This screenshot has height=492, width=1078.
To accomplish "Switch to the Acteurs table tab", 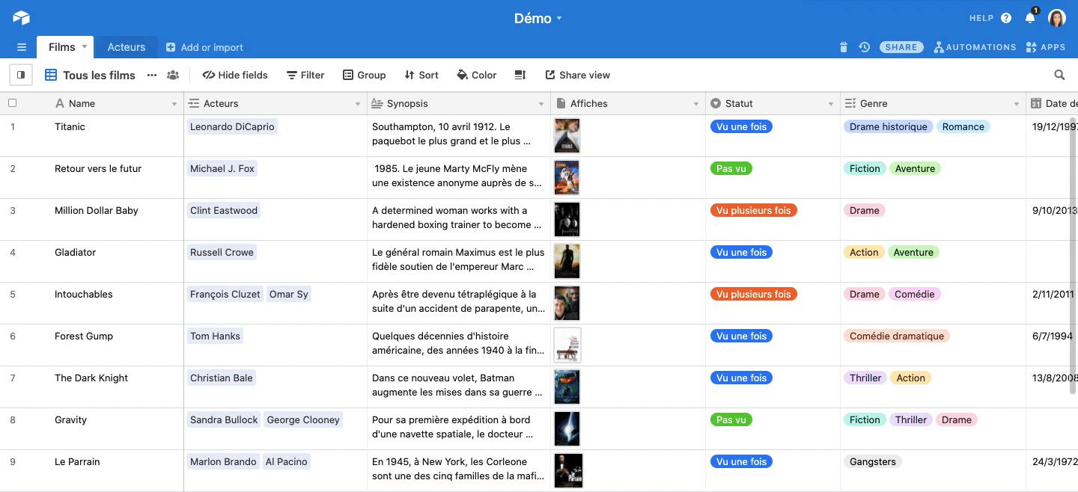I will coord(127,47).
